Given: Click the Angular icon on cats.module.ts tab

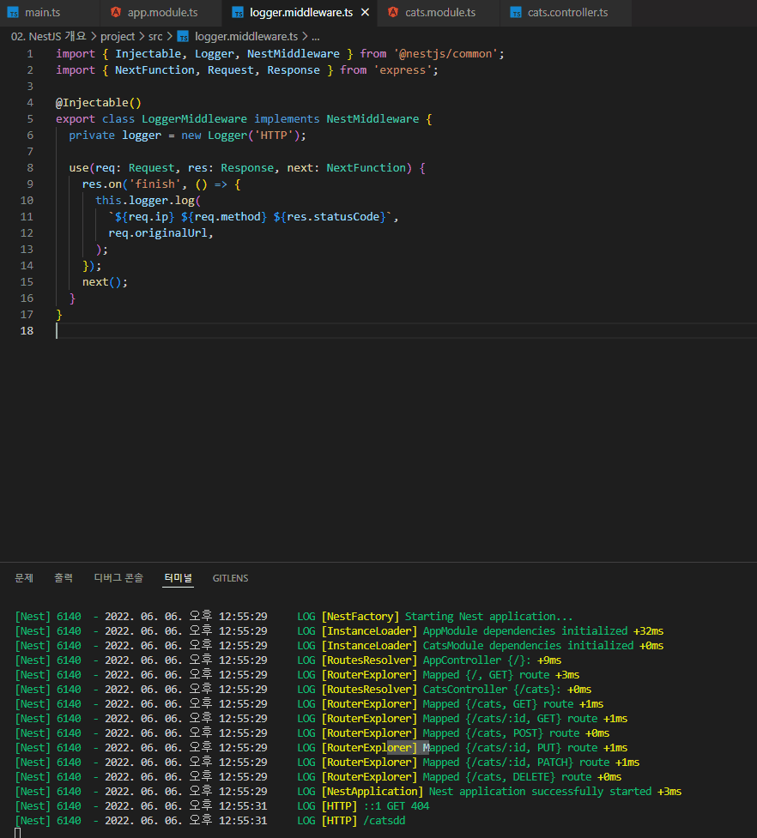Looking at the screenshot, I should (393, 13).
